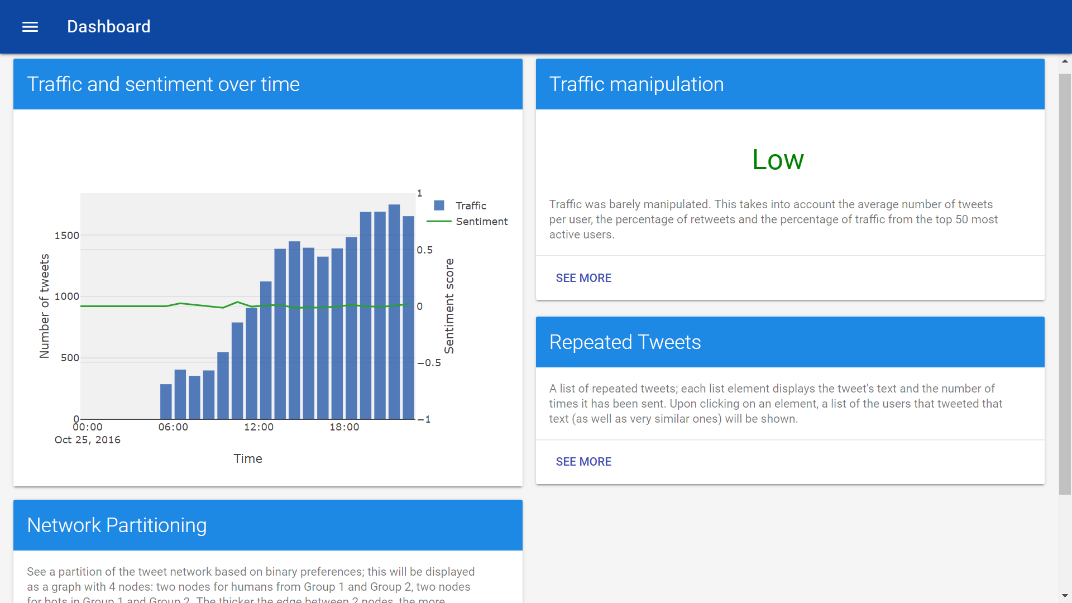Click the scrollbar down arrow
This screenshot has width=1072, height=603.
point(1065,596)
